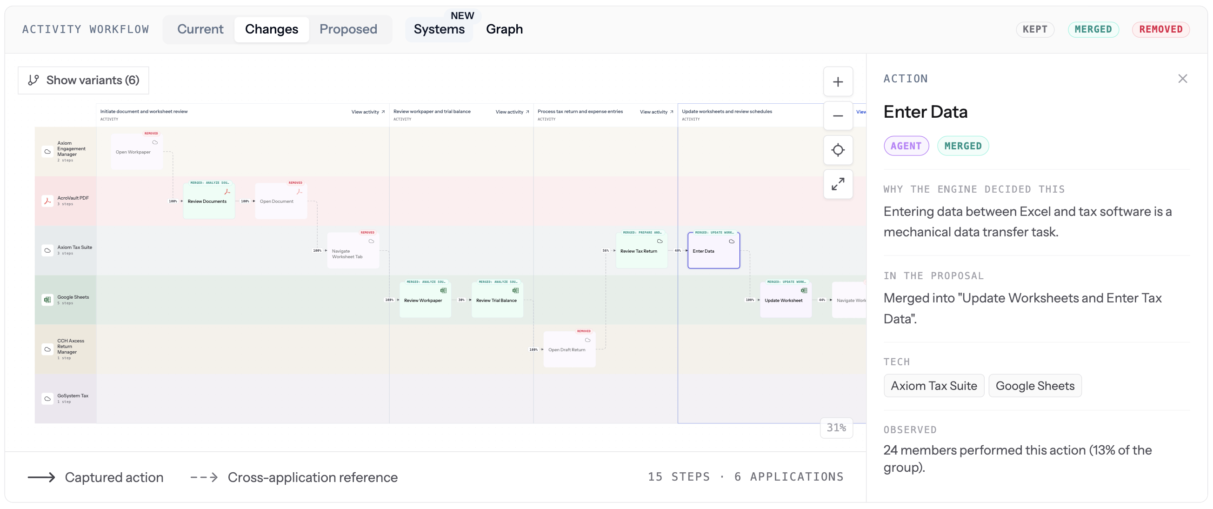This screenshot has width=1213, height=509.
Task: Select the Open Workpaper removed node
Action: point(137,152)
